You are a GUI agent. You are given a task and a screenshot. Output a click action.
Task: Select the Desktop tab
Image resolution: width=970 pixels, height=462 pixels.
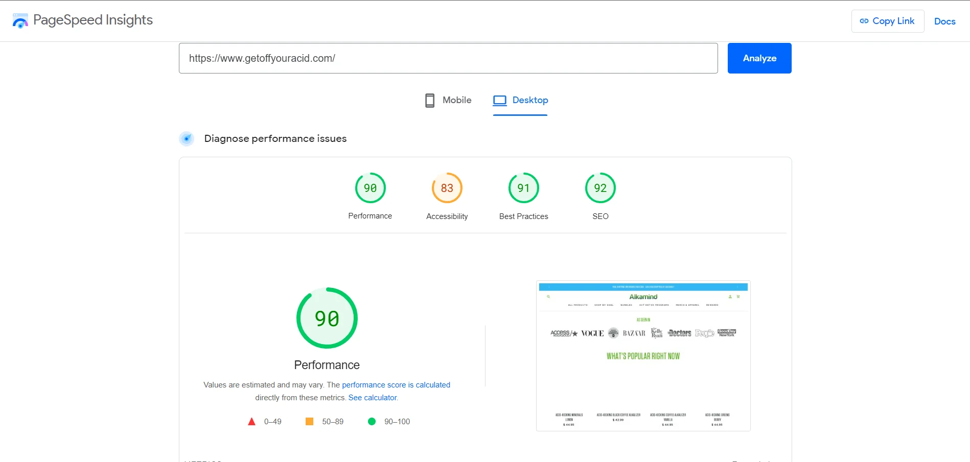(520, 100)
